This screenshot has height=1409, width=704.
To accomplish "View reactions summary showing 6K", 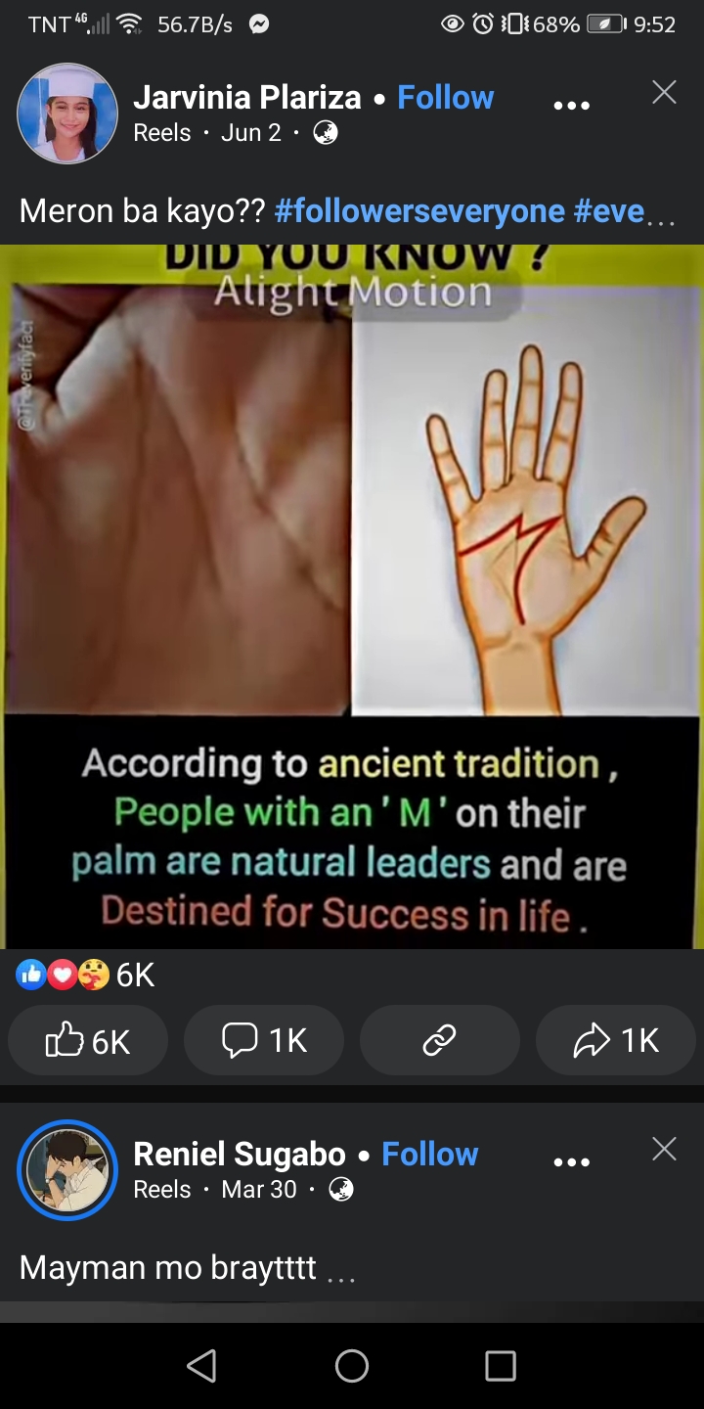I will 86,975.
